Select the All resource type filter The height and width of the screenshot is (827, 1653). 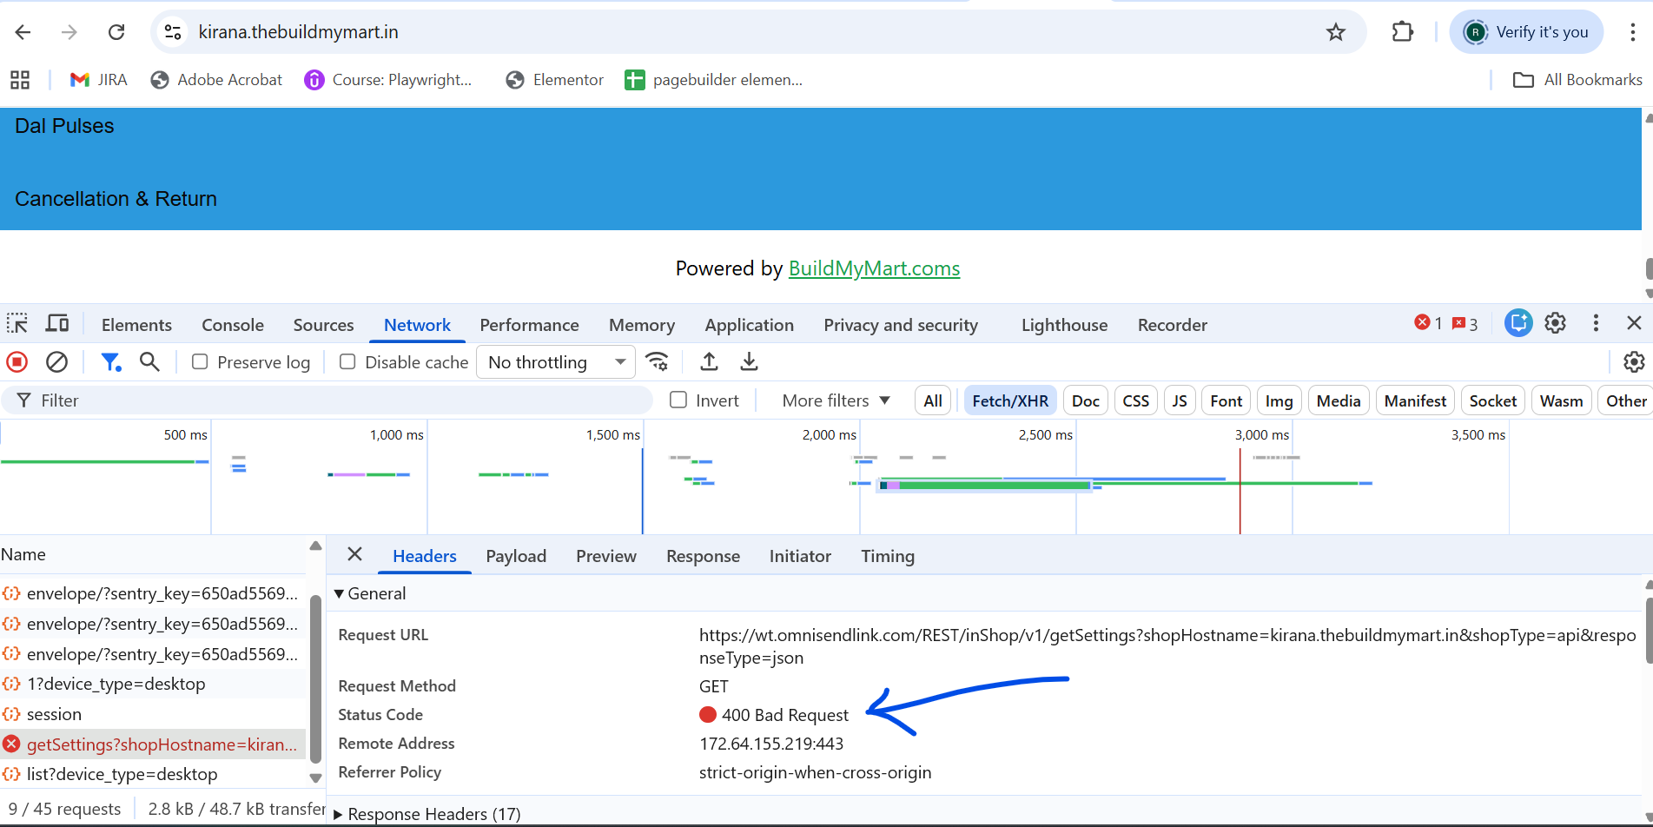pyautogui.click(x=933, y=400)
